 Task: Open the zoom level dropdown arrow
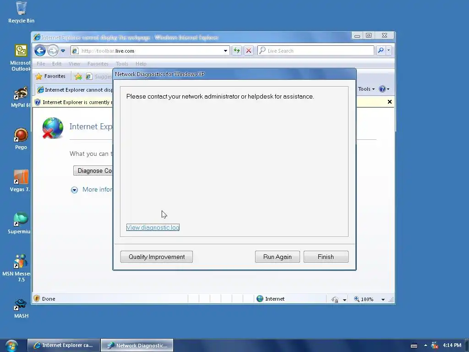click(383, 300)
